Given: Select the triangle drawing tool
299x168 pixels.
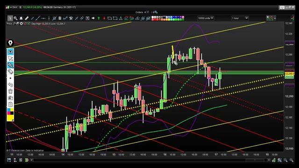Looking at the screenshot, I should (x=121, y=18).
